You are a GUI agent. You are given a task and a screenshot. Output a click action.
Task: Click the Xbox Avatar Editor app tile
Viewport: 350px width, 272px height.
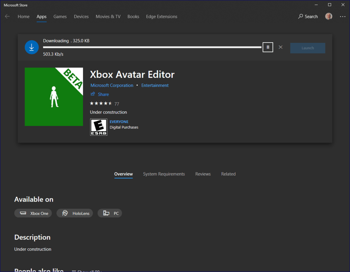(54, 97)
